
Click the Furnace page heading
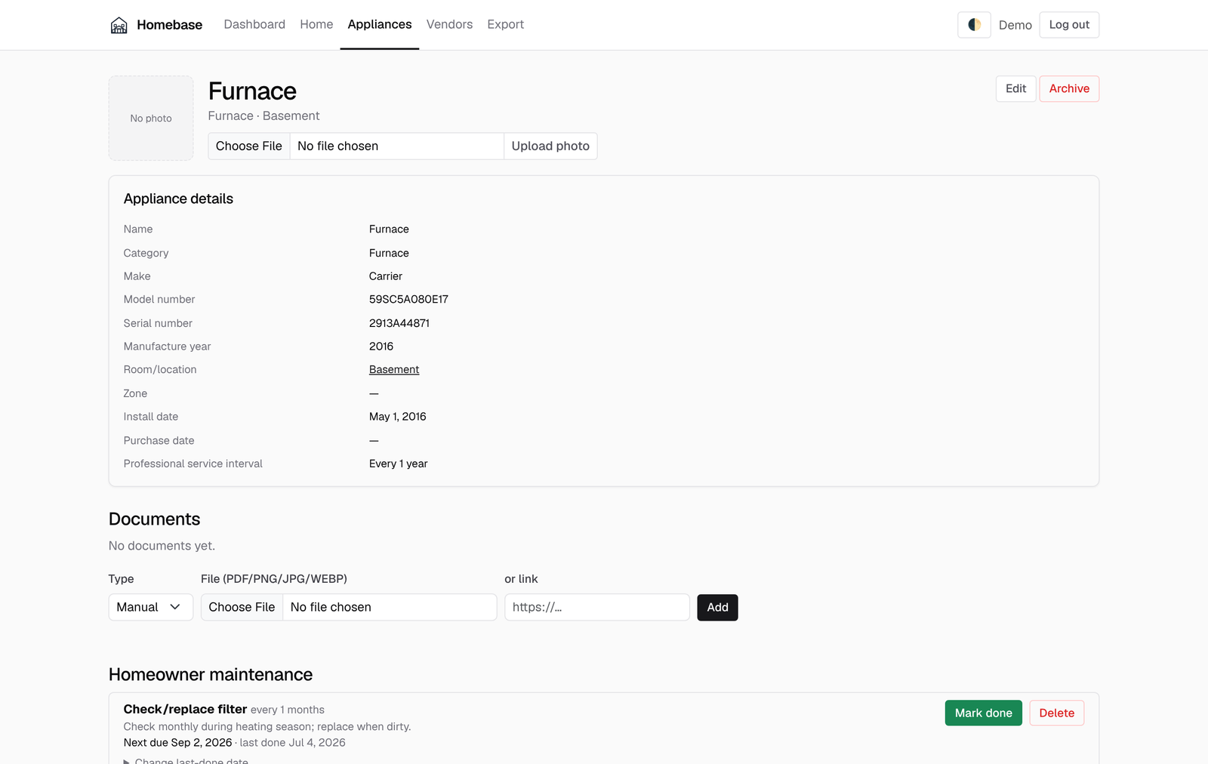[252, 91]
